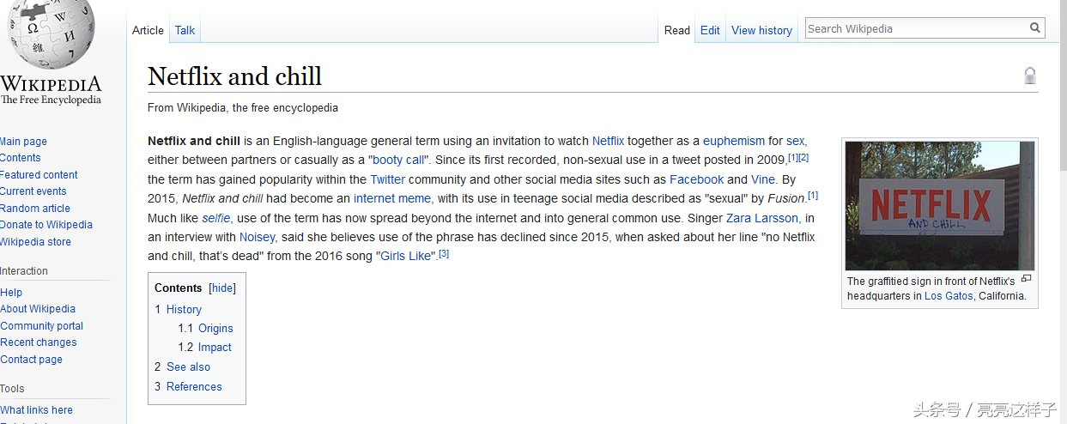Jump to the References section
This screenshot has height=424, width=1067.
tap(194, 386)
